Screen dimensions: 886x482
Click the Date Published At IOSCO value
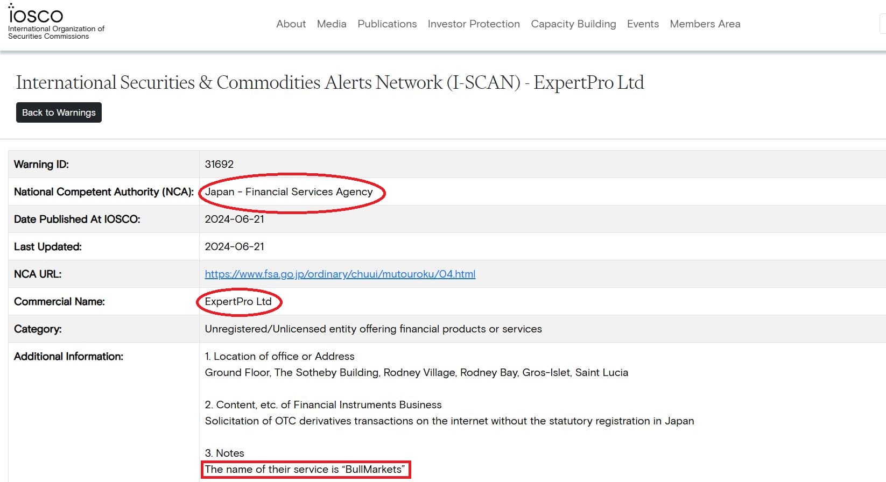[x=234, y=219]
